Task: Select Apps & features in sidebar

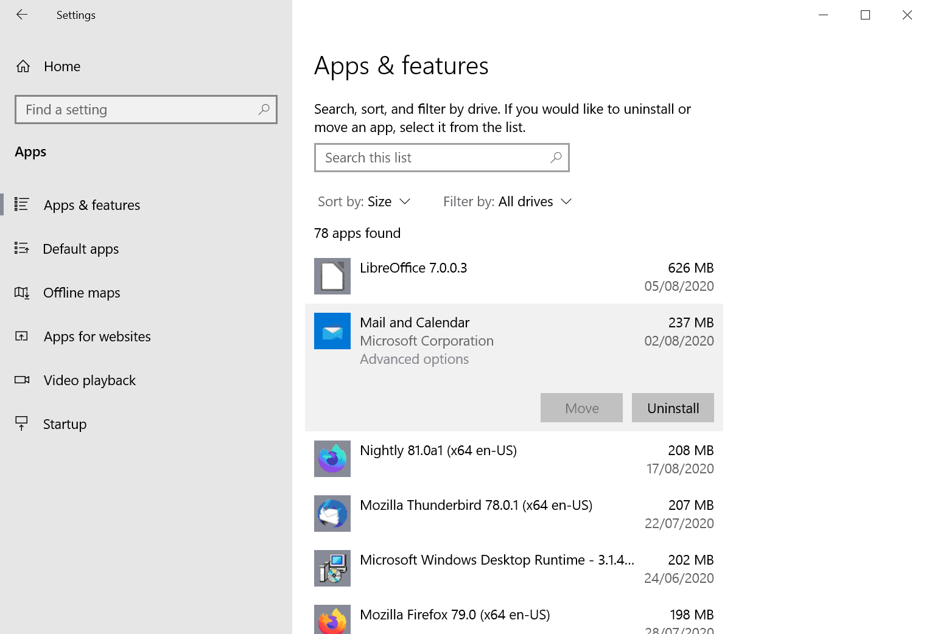Action: (146, 205)
